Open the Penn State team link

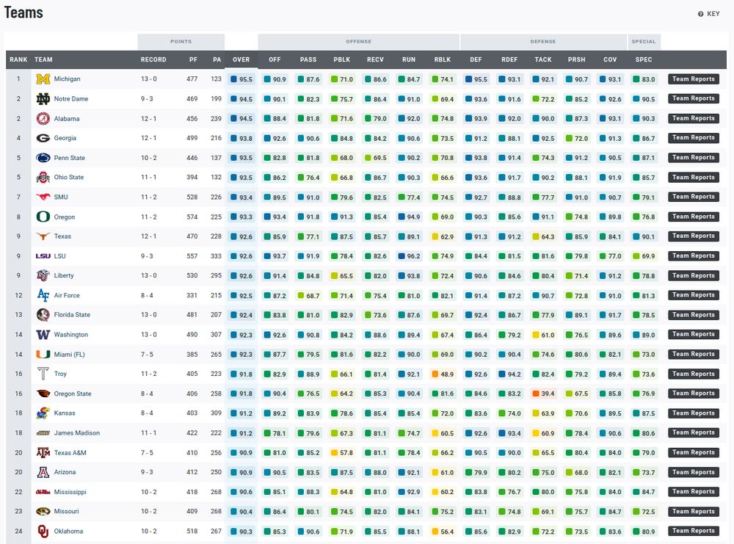[x=69, y=158]
